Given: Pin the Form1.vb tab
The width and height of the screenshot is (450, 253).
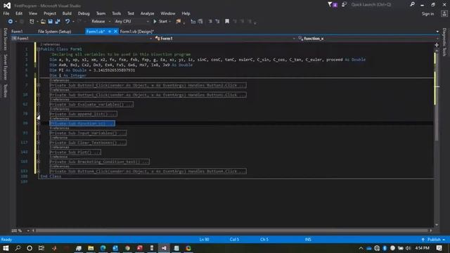Looking at the screenshot, I should [110, 32].
